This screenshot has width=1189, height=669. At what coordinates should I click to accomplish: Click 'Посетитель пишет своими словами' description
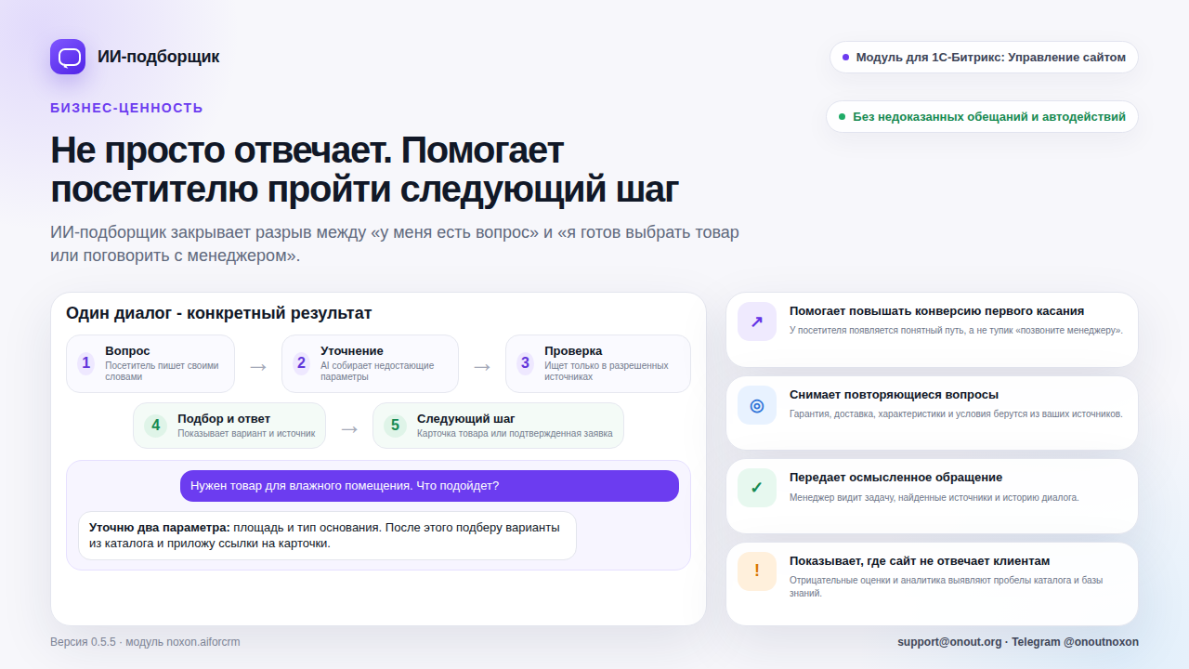pyautogui.click(x=163, y=372)
